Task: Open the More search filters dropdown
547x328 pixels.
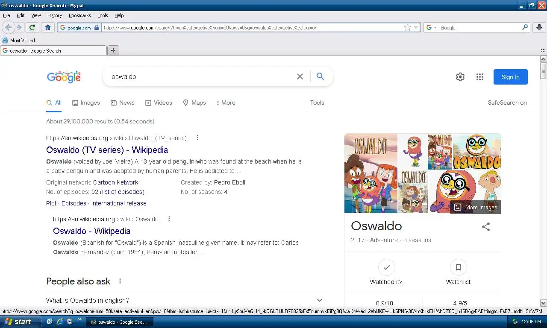Action: click(226, 102)
